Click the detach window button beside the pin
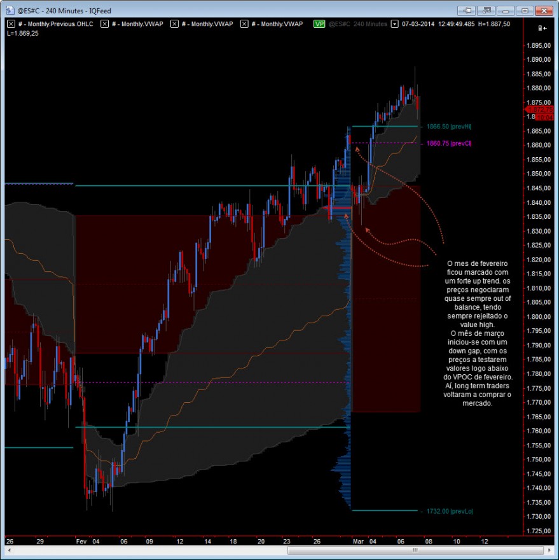Viewport: 559px width, 560px height. coord(486,10)
